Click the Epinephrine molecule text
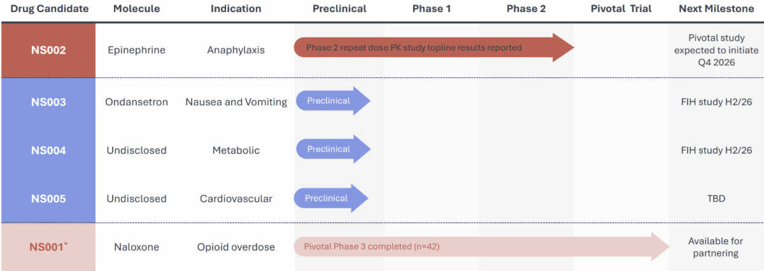 click(136, 50)
